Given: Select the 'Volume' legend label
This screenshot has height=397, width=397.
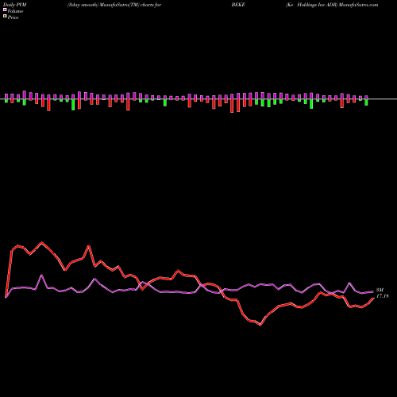Looking at the screenshot, I should coord(15,11).
